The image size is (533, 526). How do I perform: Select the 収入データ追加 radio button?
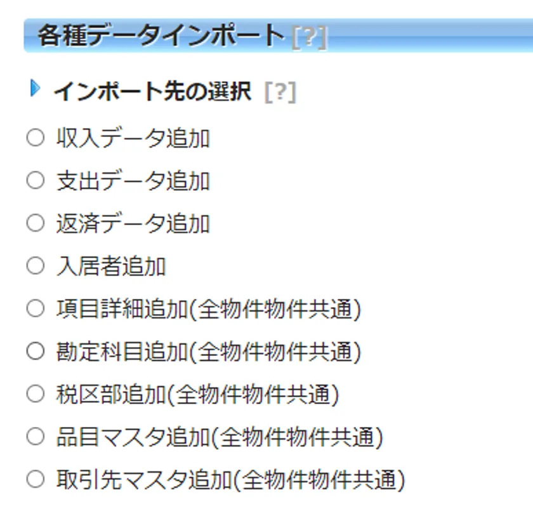click(x=36, y=138)
